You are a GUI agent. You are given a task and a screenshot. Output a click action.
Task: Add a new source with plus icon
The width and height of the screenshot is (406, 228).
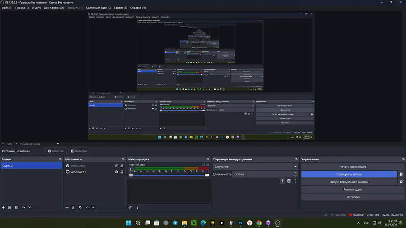click(67, 207)
